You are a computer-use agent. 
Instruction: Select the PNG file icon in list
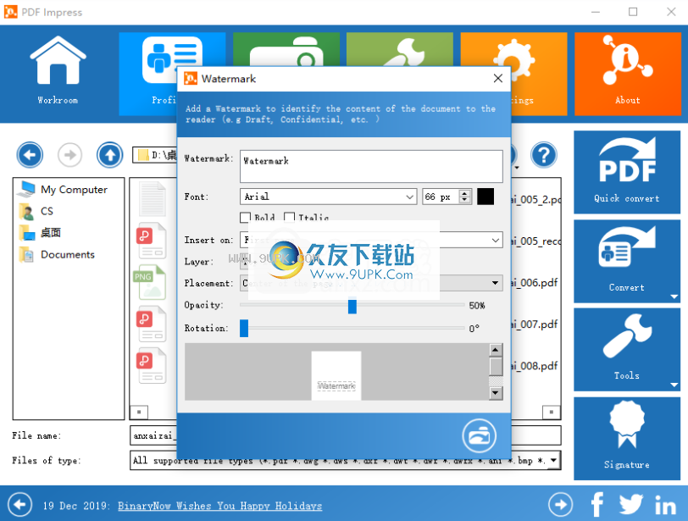[x=150, y=282]
